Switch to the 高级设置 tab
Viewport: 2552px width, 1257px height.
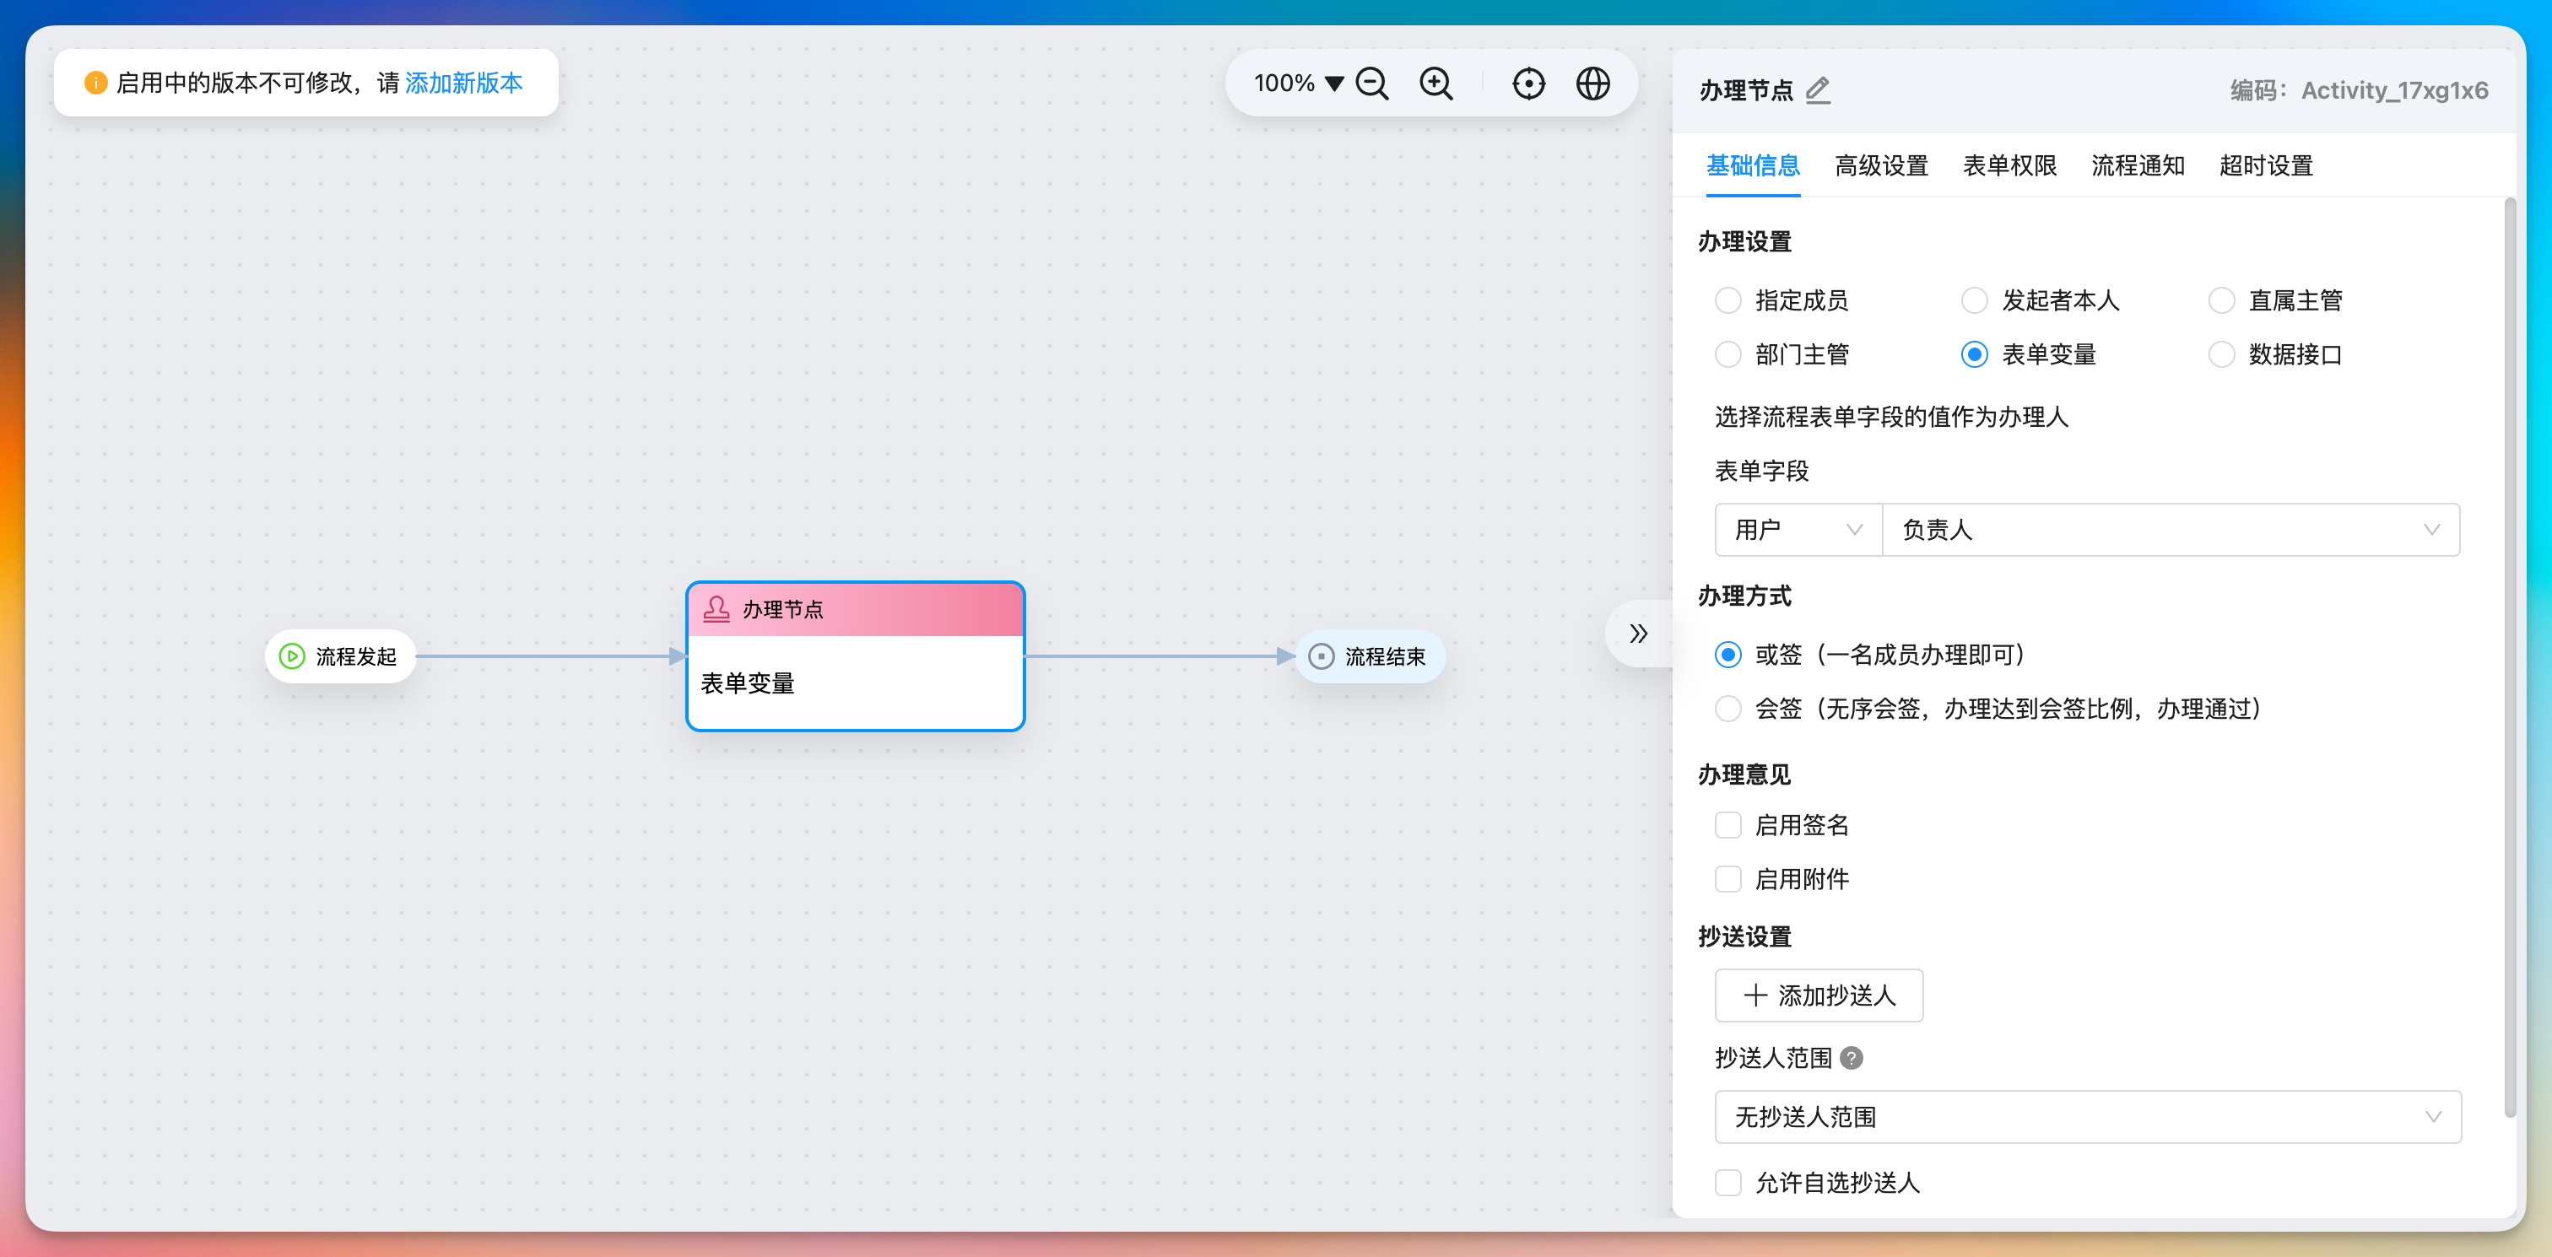pyautogui.click(x=1880, y=165)
